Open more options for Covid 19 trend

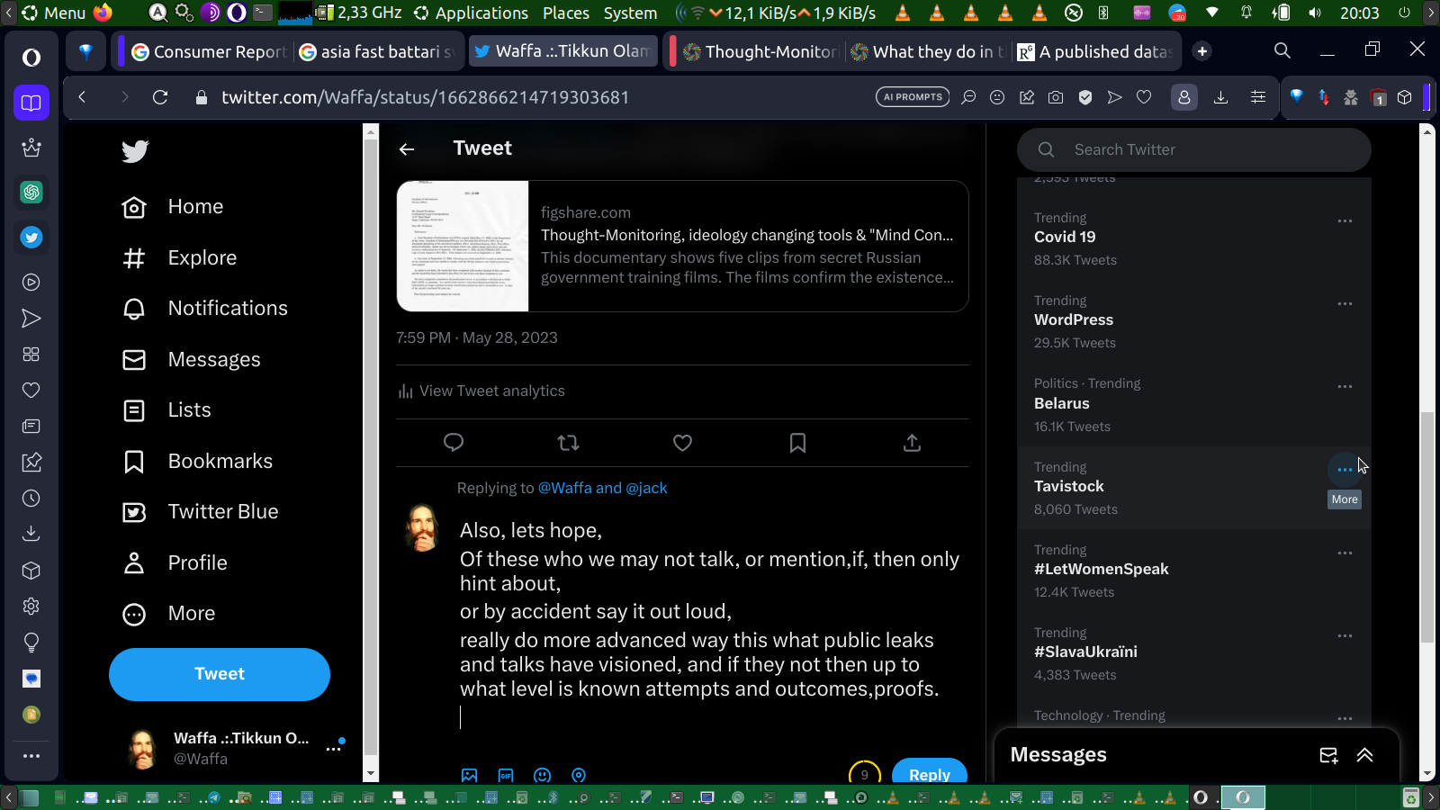click(1345, 220)
